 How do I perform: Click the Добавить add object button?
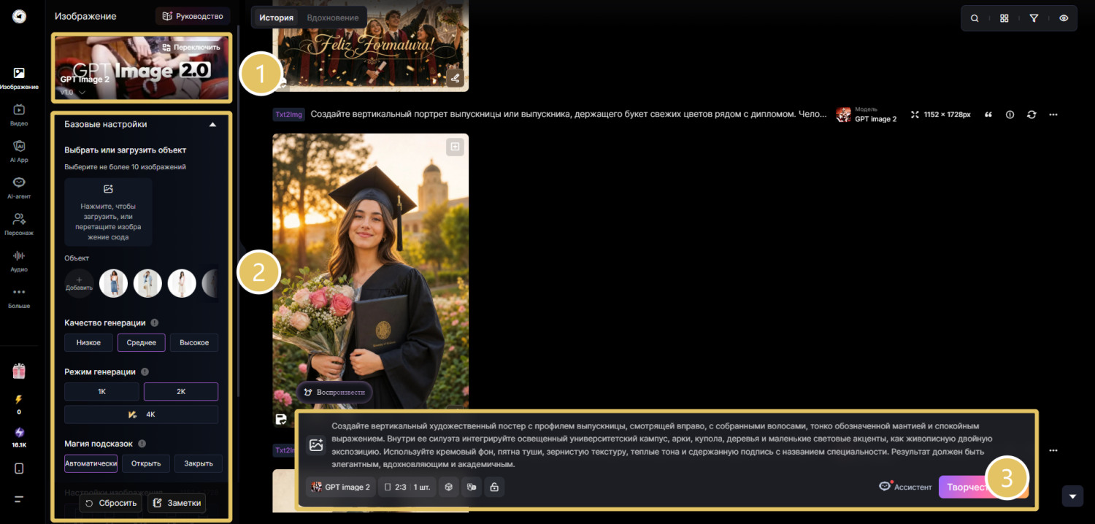tap(79, 283)
